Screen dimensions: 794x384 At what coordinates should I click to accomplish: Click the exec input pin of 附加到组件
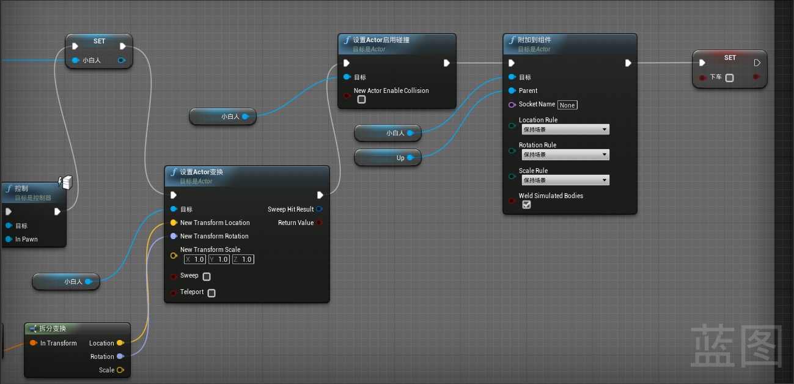pos(512,63)
